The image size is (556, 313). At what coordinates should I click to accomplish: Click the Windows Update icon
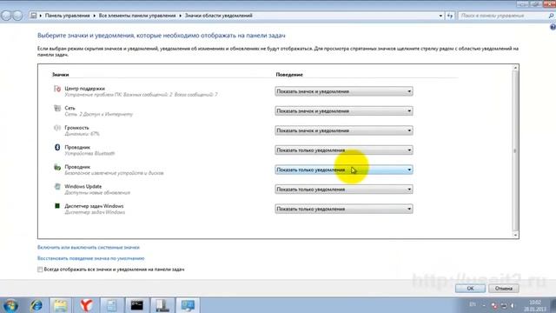click(57, 186)
